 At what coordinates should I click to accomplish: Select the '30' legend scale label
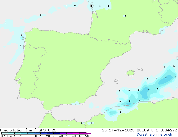(61, 136)
